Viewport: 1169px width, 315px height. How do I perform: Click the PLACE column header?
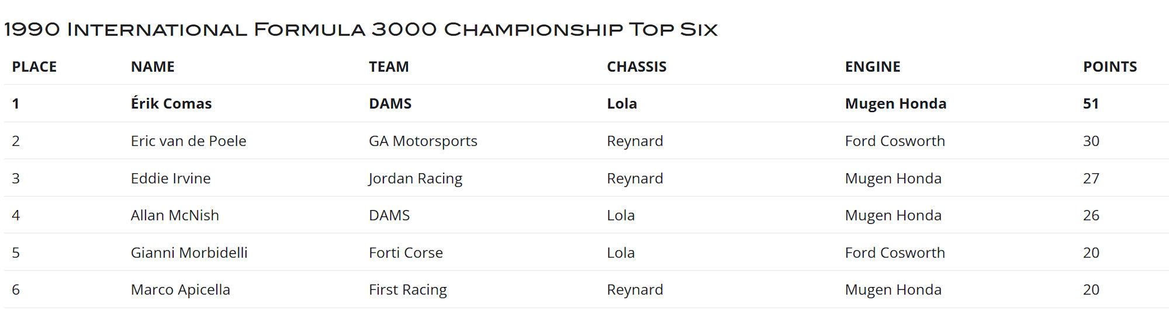pos(34,67)
